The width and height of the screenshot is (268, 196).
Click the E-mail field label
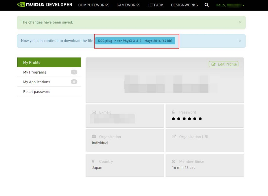(x=105, y=112)
